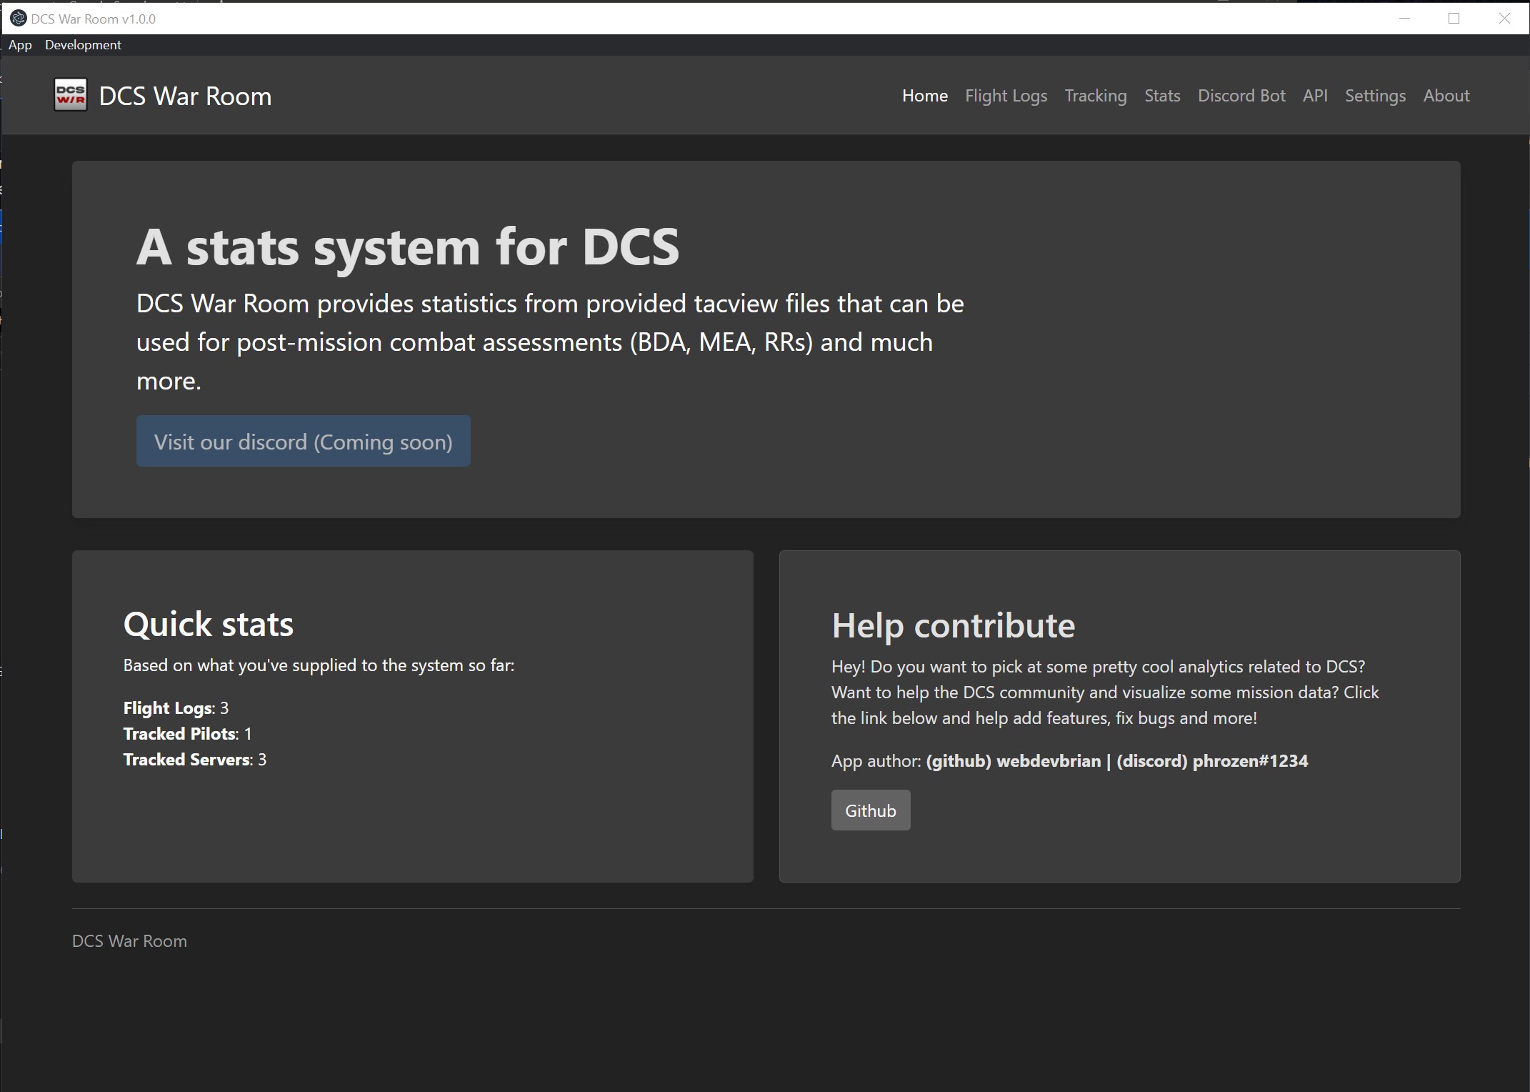Switch to the Tracking page
This screenshot has width=1530, height=1092.
pyautogui.click(x=1096, y=96)
